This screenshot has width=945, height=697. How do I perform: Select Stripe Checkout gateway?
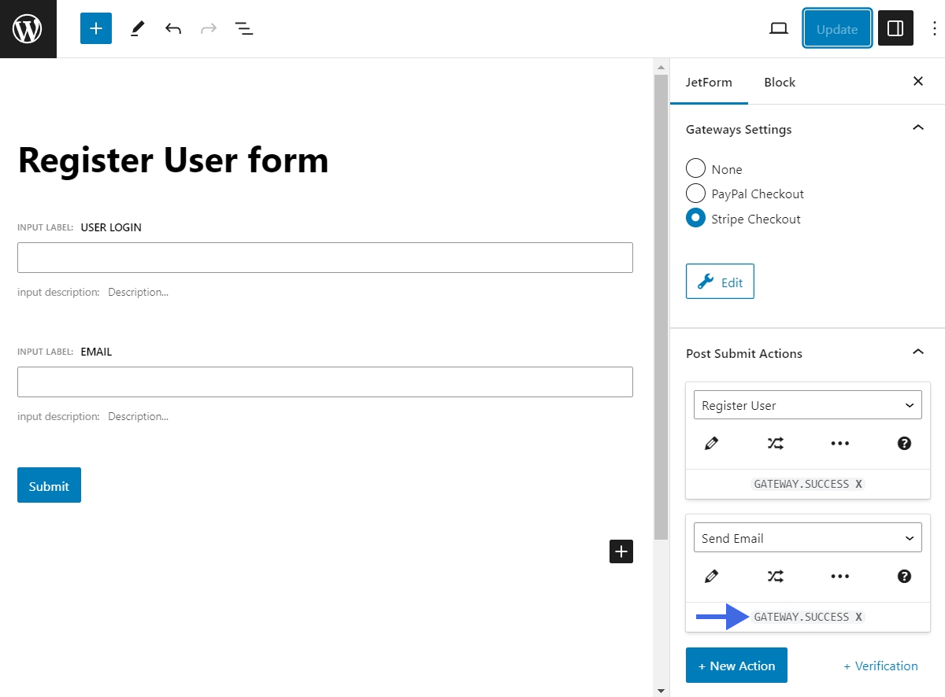coord(695,219)
